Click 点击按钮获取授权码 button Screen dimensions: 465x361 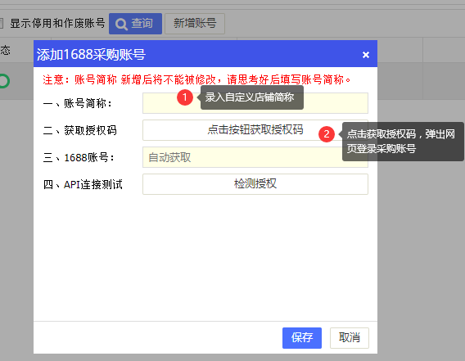coord(255,130)
